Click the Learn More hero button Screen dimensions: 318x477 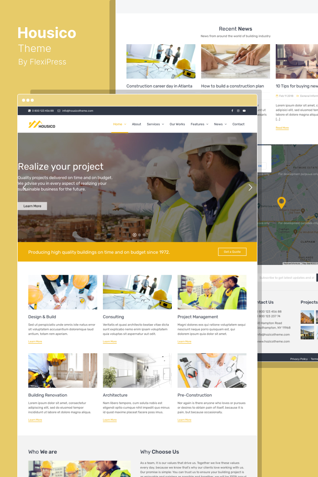32,206
